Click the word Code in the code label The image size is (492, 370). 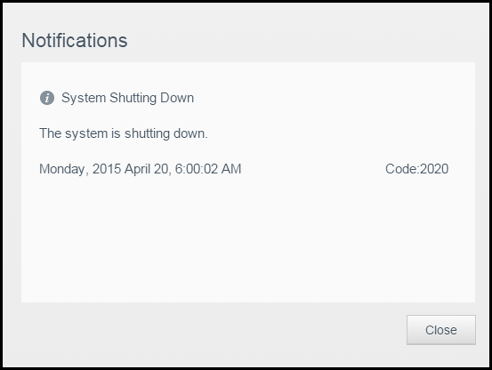[x=401, y=169]
